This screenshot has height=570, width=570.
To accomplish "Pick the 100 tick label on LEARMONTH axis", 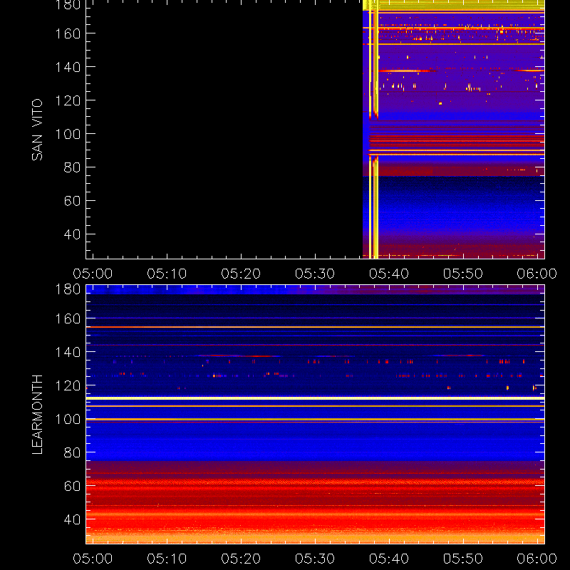I will [x=68, y=419].
